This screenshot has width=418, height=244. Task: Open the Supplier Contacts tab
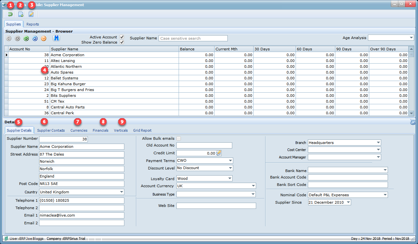pyautogui.click(x=51, y=130)
